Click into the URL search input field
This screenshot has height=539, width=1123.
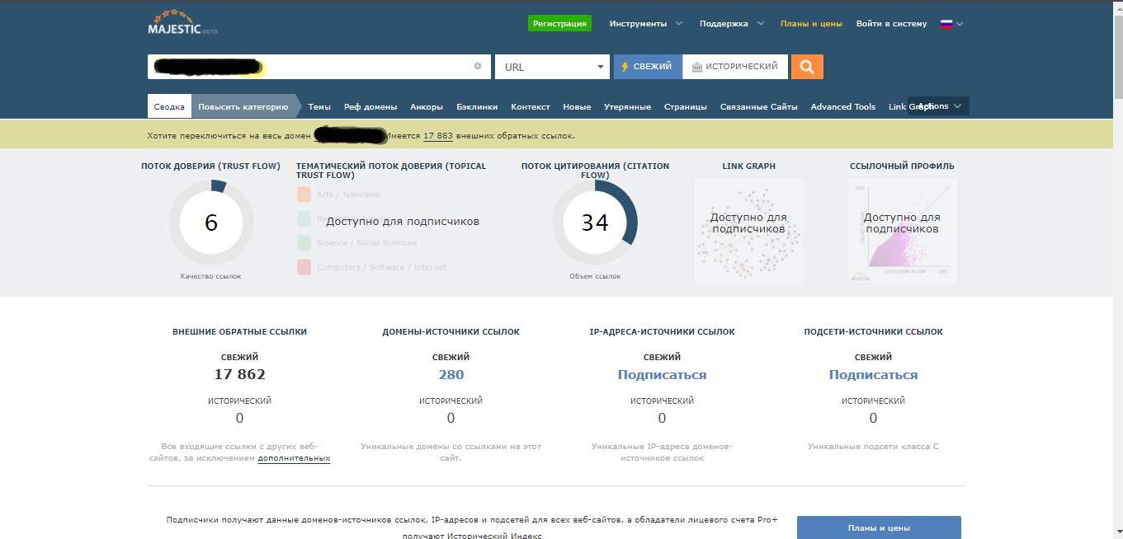(319, 67)
